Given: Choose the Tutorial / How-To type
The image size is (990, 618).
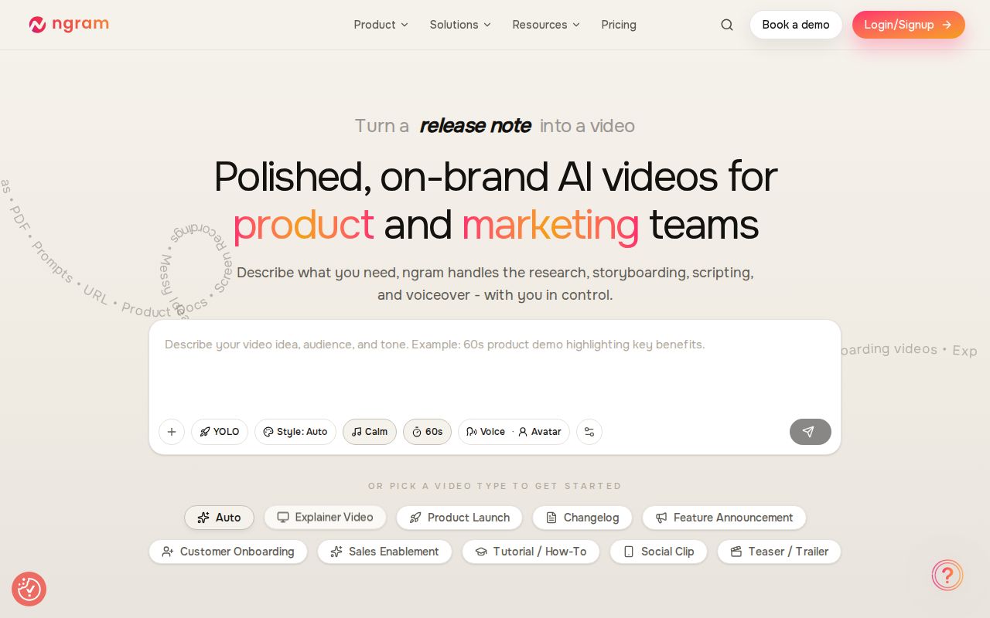Looking at the screenshot, I should pos(531,552).
